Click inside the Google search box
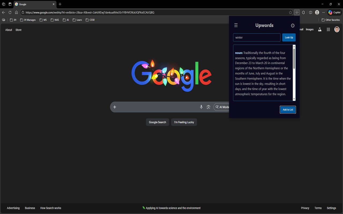This screenshot has height=214, width=343. (158, 107)
